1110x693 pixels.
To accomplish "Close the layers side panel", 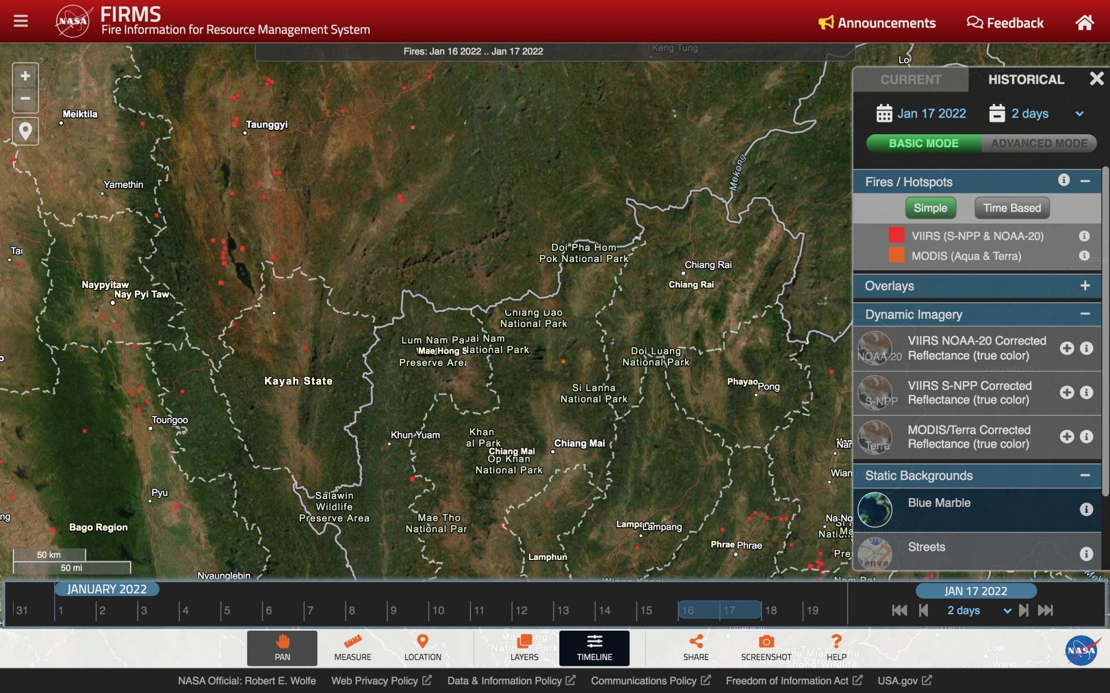I will (x=1096, y=79).
